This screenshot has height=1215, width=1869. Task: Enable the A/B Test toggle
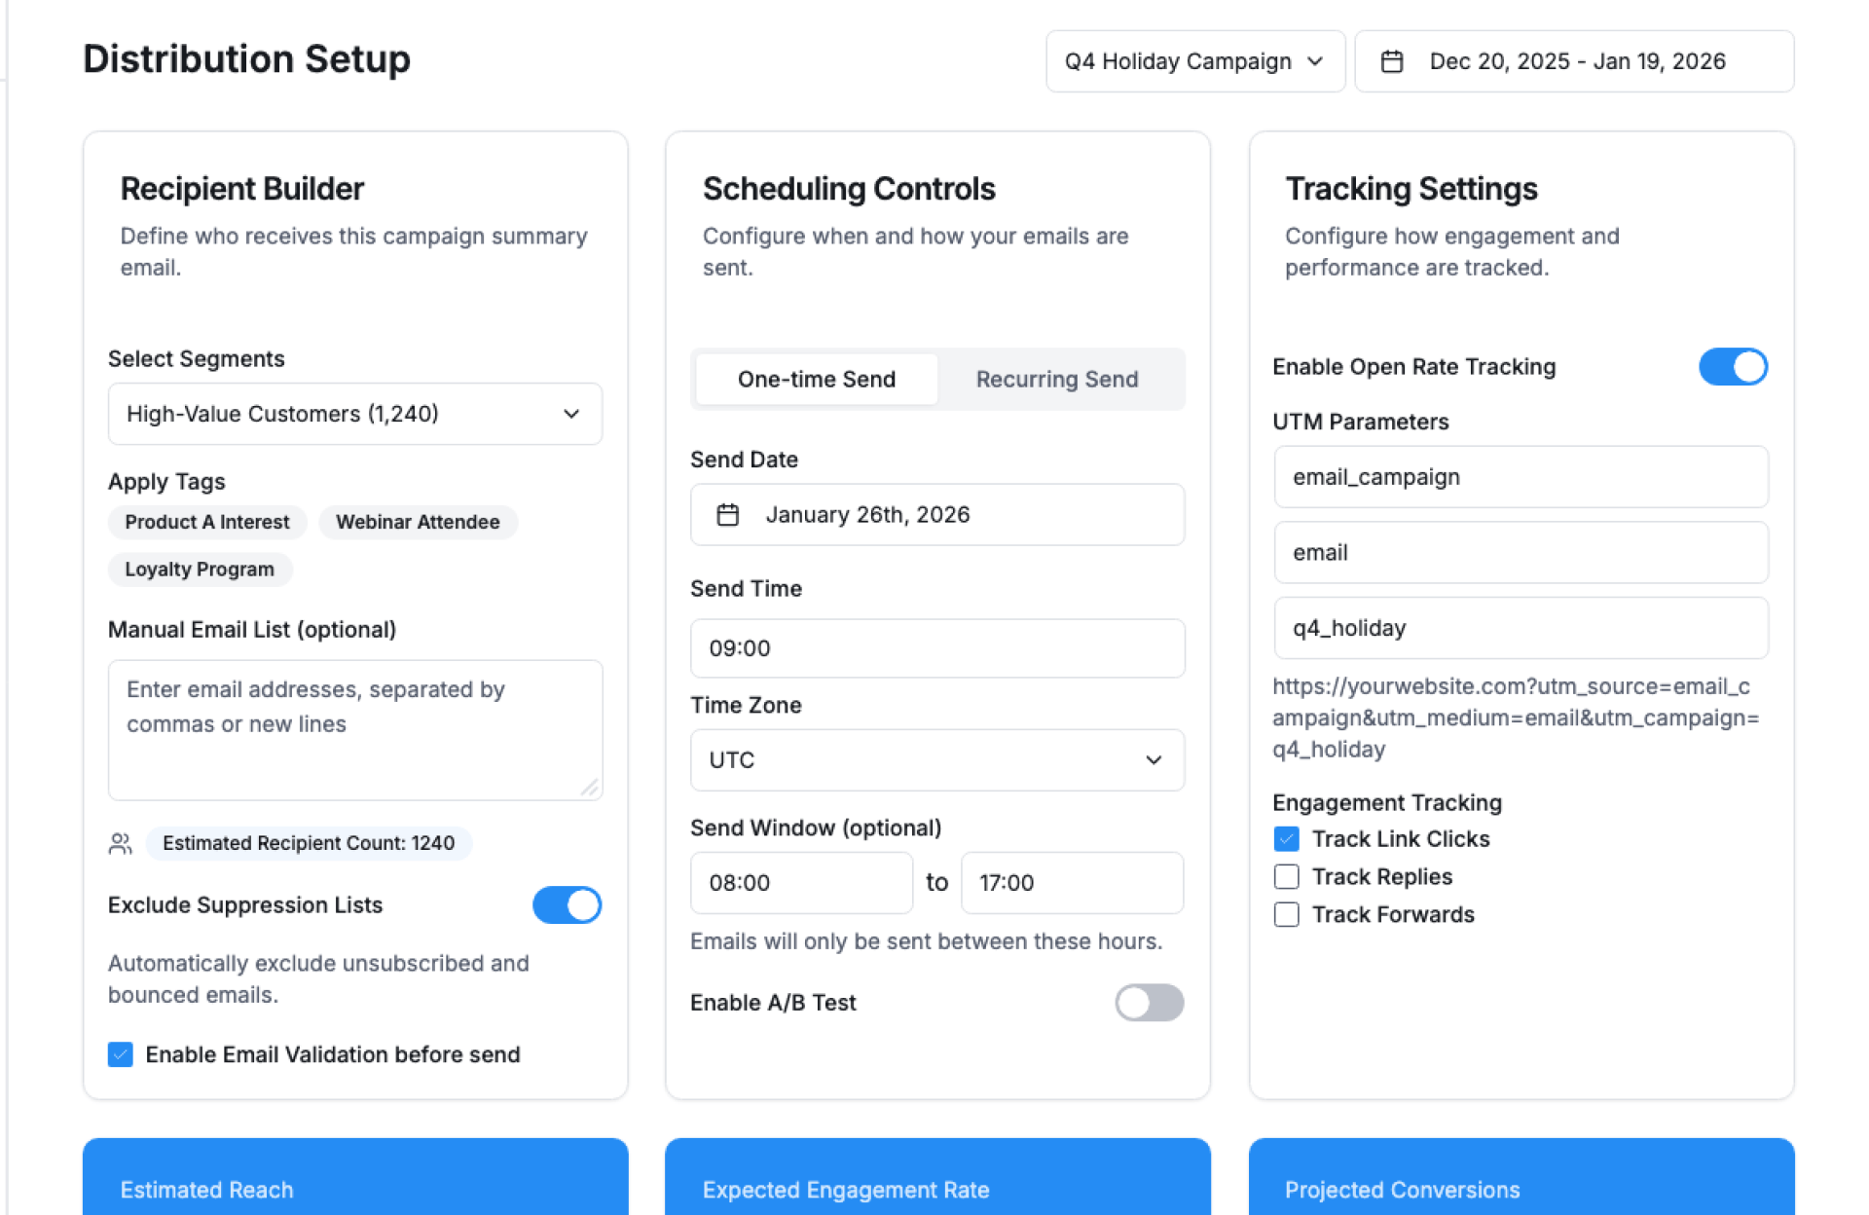[1149, 1002]
